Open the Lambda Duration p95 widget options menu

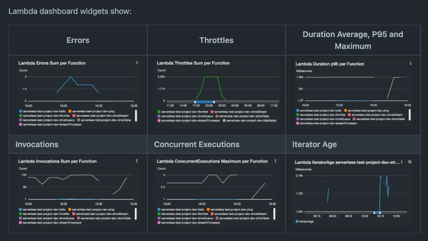(410, 63)
